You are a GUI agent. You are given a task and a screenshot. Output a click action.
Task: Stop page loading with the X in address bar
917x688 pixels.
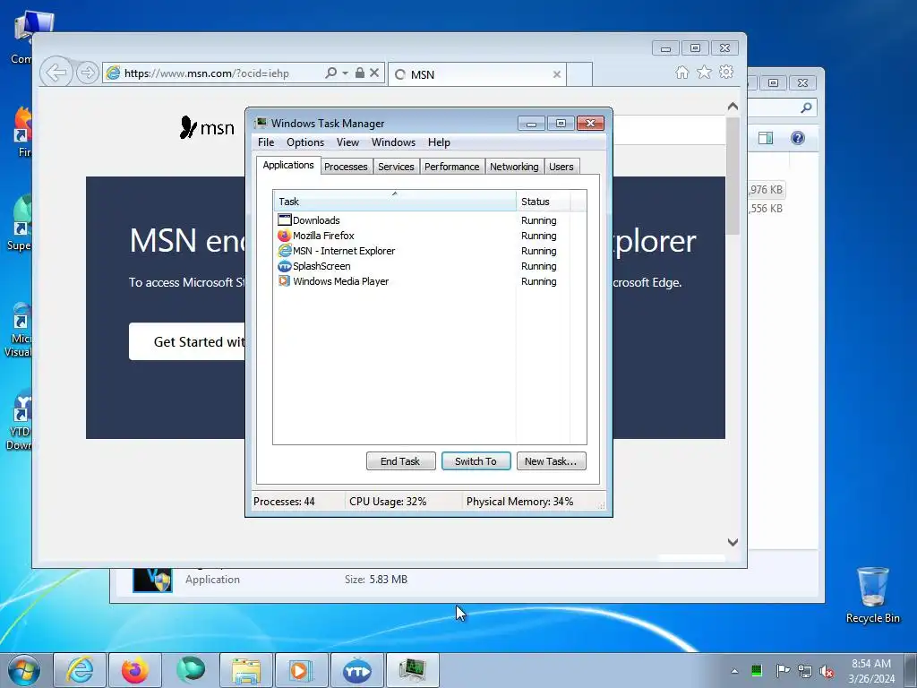[x=374, y=73]
